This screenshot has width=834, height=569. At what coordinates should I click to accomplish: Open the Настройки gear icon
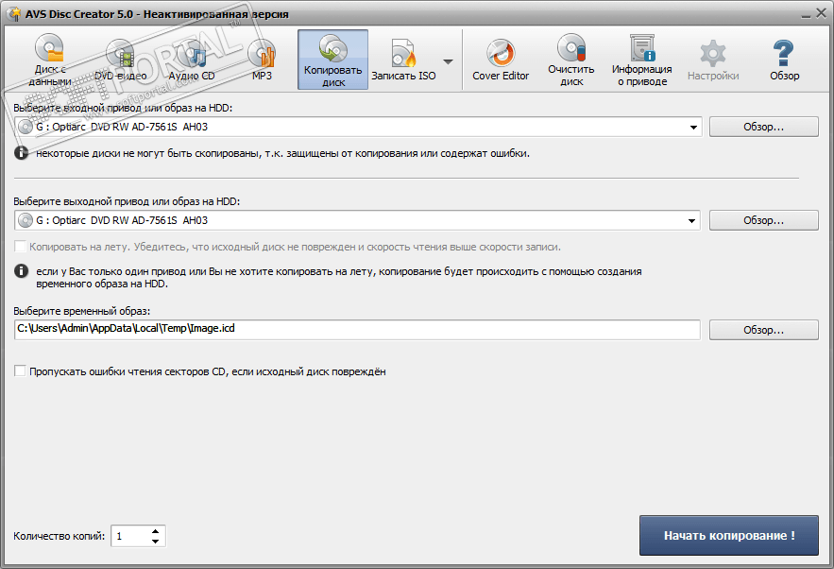713,60
